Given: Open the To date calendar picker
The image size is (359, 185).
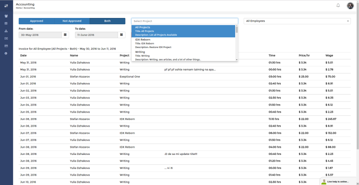Looking at the screenshot, I should 122,35.
